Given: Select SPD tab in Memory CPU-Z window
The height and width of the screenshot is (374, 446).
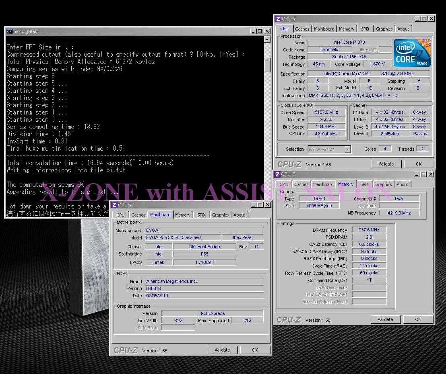Looking at the screenshot, I should tap(364, 184).
